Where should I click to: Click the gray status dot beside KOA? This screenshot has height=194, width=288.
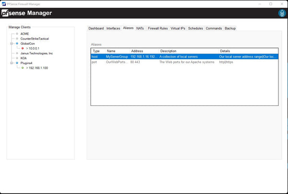[17, 58]
